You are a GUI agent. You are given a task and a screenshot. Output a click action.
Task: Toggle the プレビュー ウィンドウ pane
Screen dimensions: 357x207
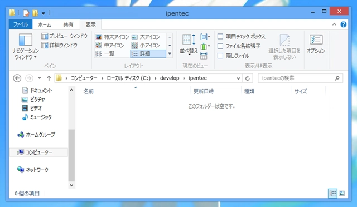click(64, 36)
